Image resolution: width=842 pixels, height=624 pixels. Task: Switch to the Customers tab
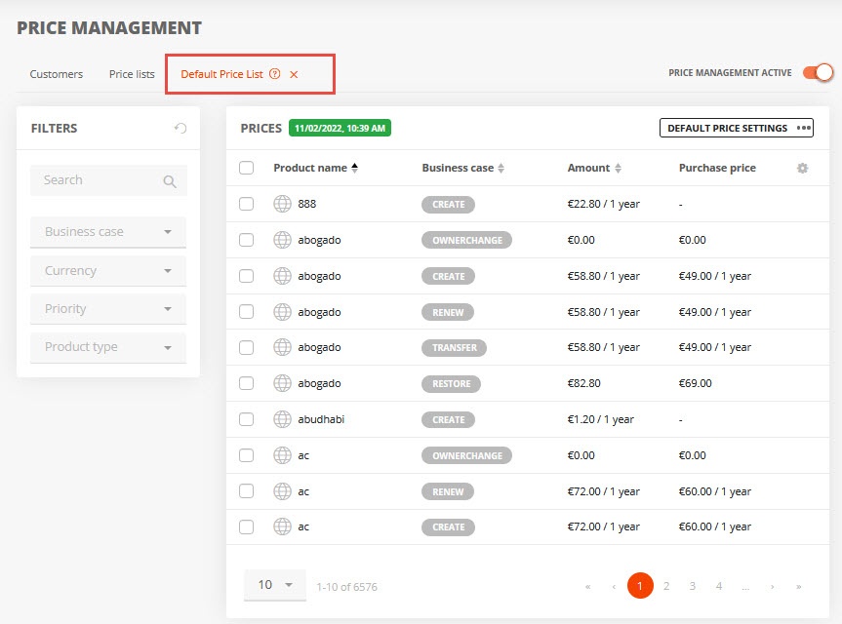coord(57,74)
